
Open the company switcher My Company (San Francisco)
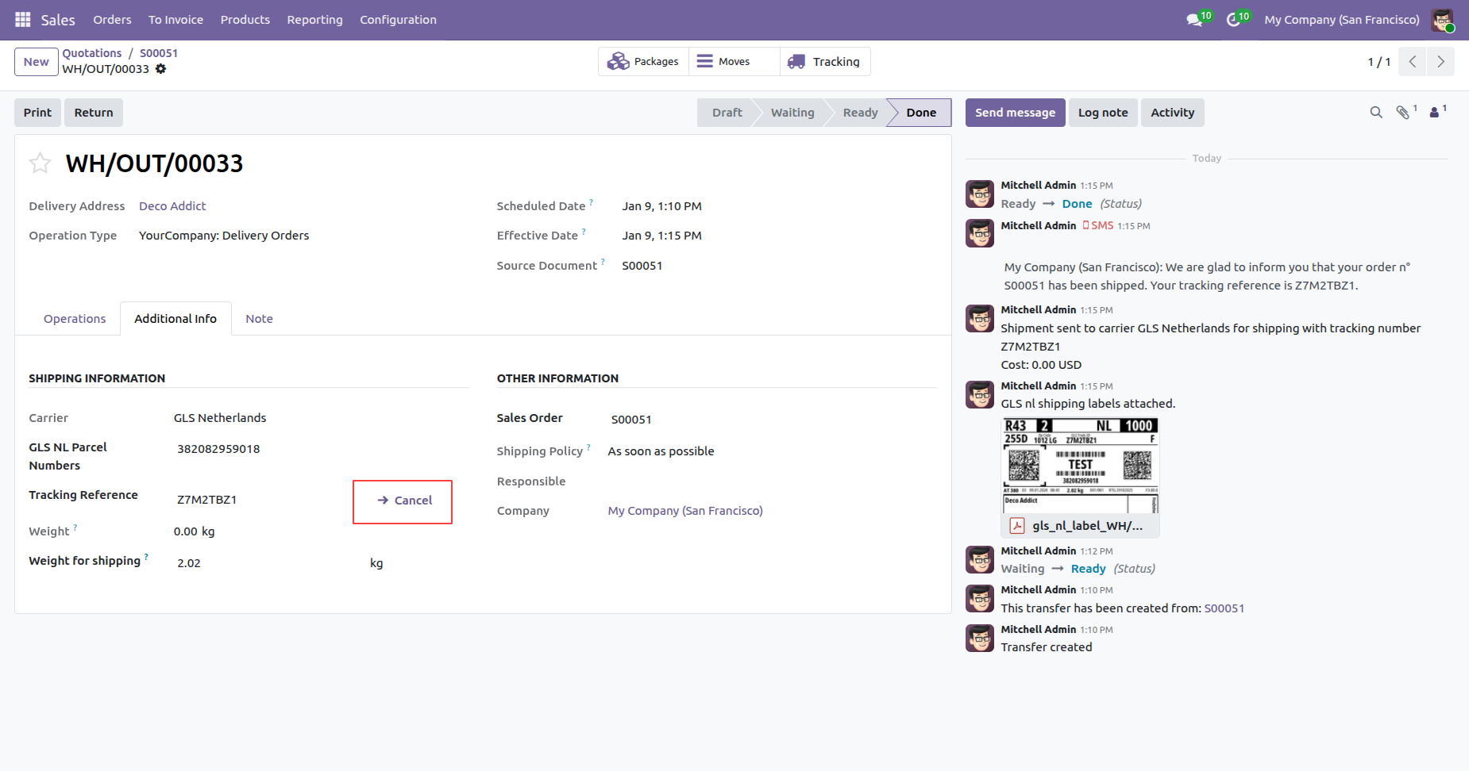1341,20
